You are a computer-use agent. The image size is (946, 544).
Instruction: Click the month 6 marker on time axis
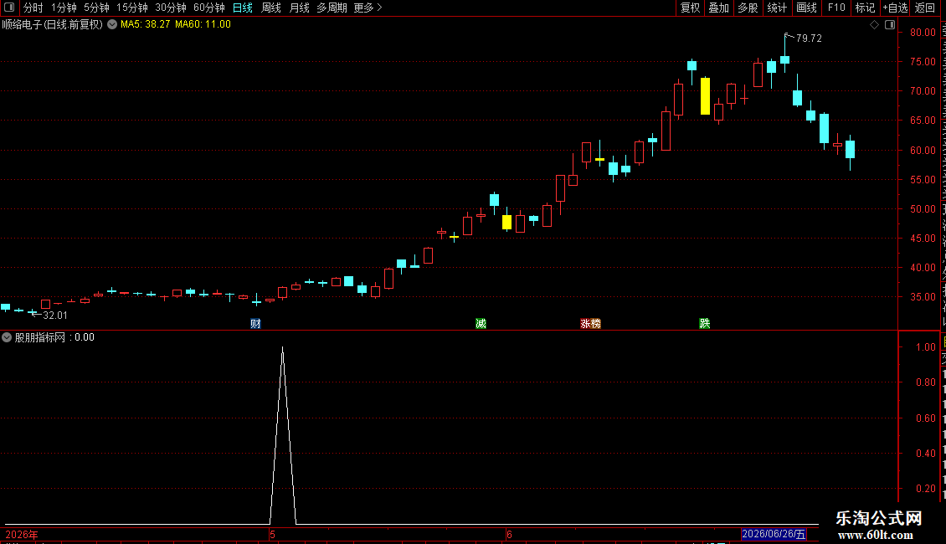509,535
